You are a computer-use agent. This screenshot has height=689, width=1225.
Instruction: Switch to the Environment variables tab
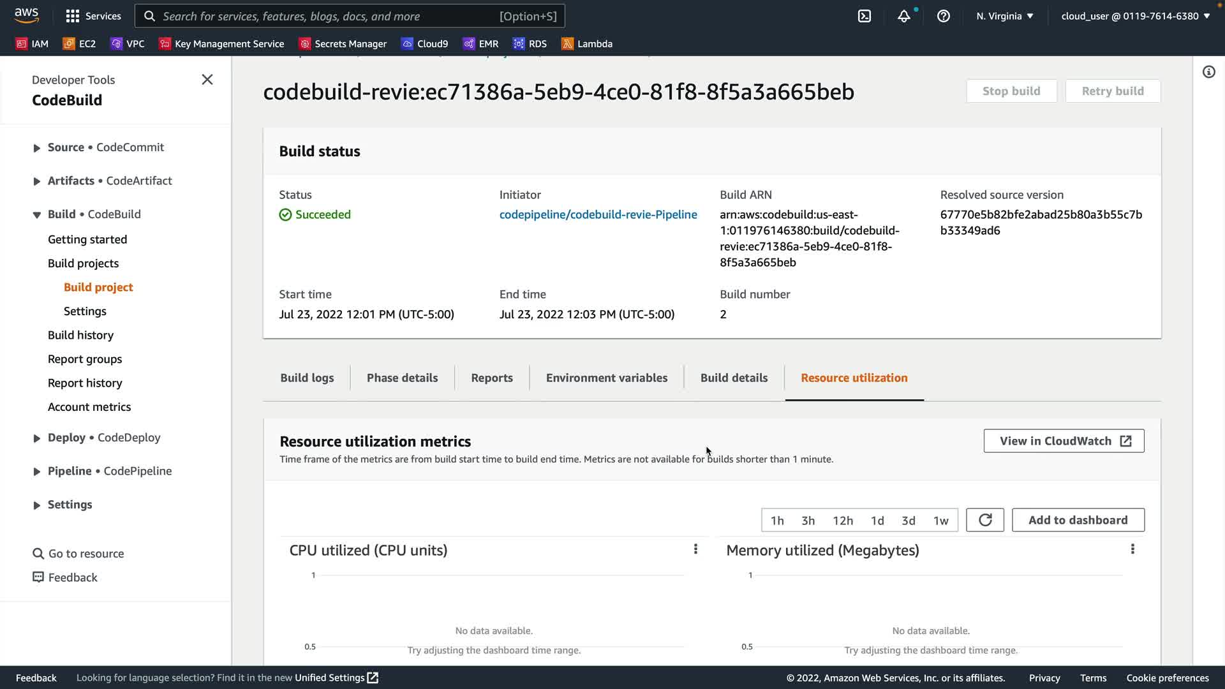point(606,378)
